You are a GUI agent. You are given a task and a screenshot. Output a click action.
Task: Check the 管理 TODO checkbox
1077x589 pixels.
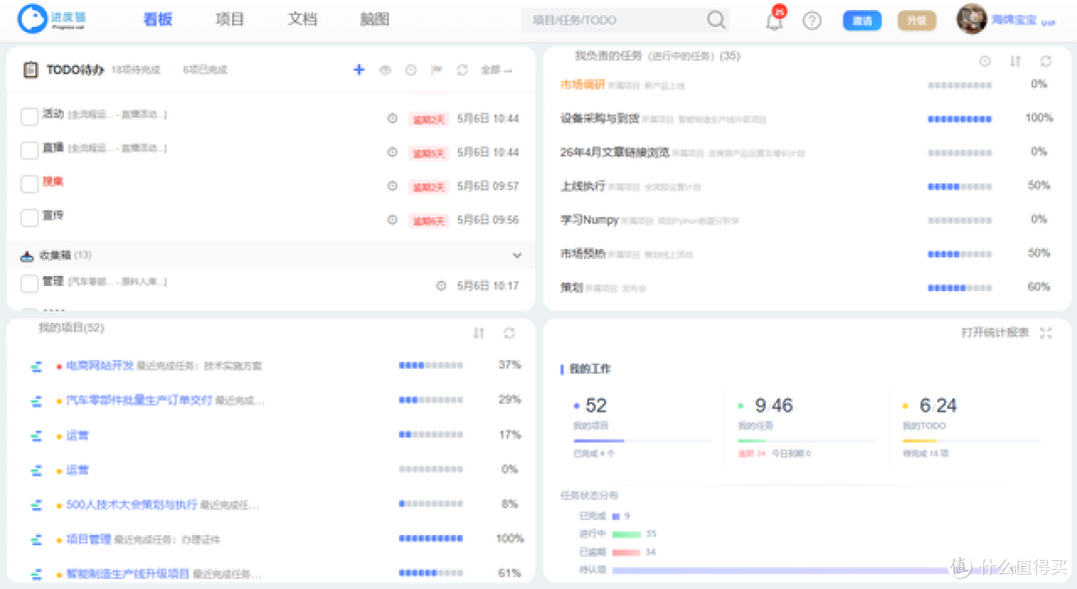coord(30,283)
